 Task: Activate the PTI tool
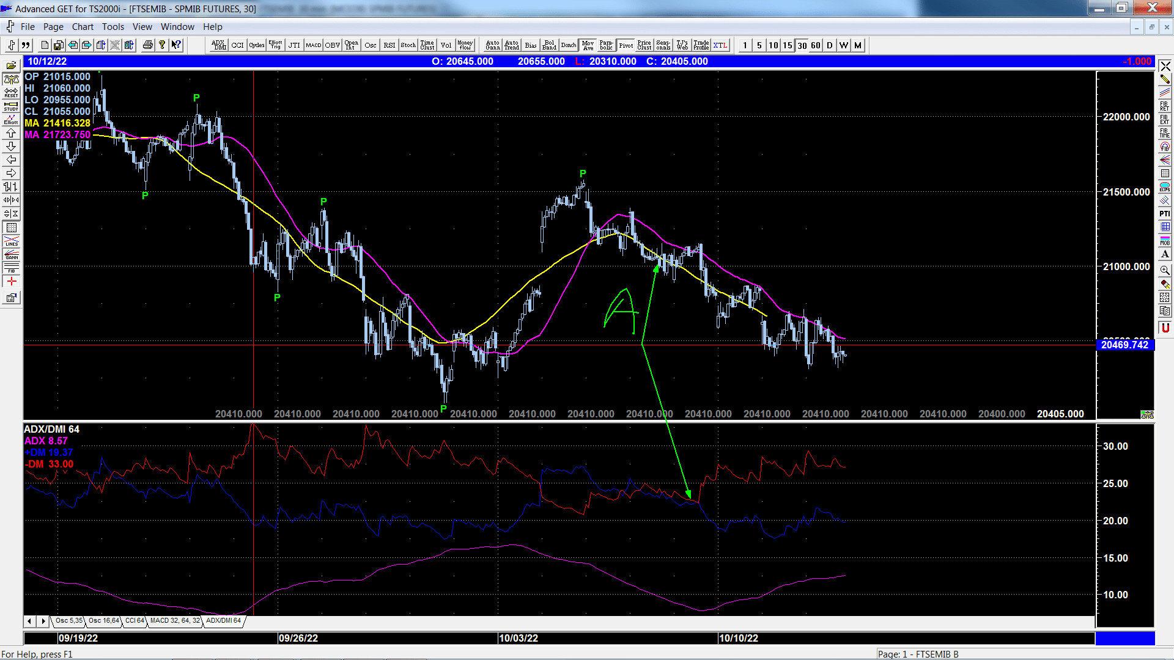pyautogui.click(x=1165, y=214)
